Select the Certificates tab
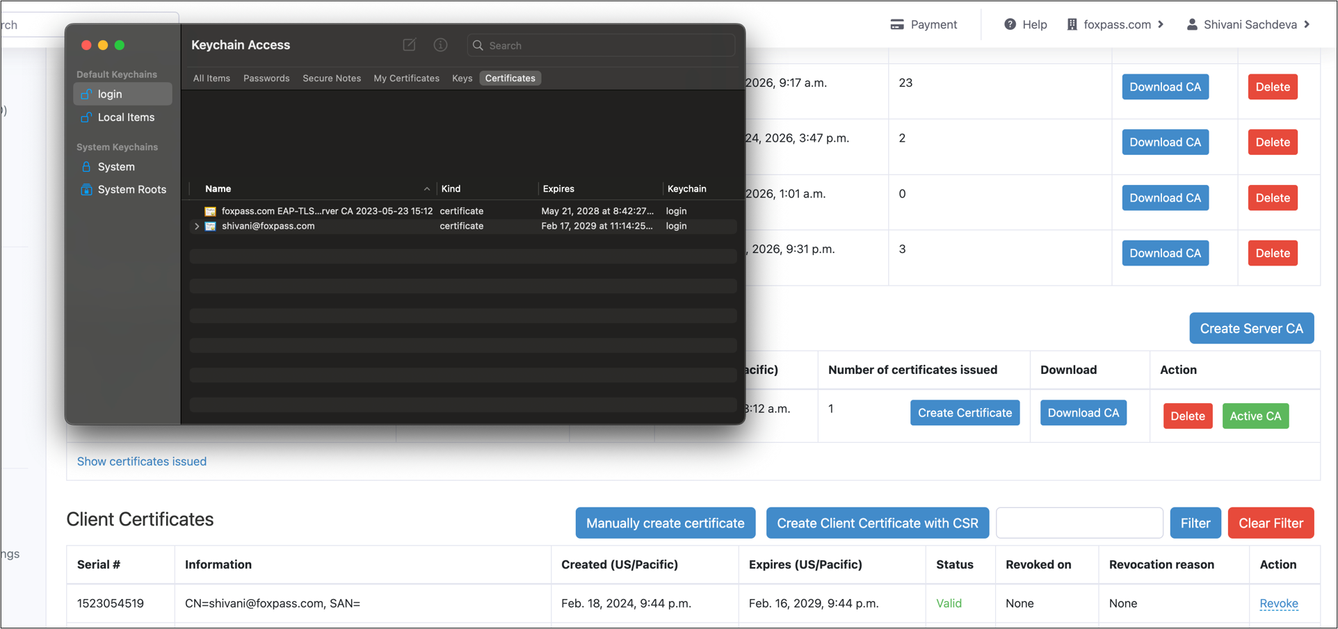Viewport: 1338px width, 629px height. tap(510, 78)
